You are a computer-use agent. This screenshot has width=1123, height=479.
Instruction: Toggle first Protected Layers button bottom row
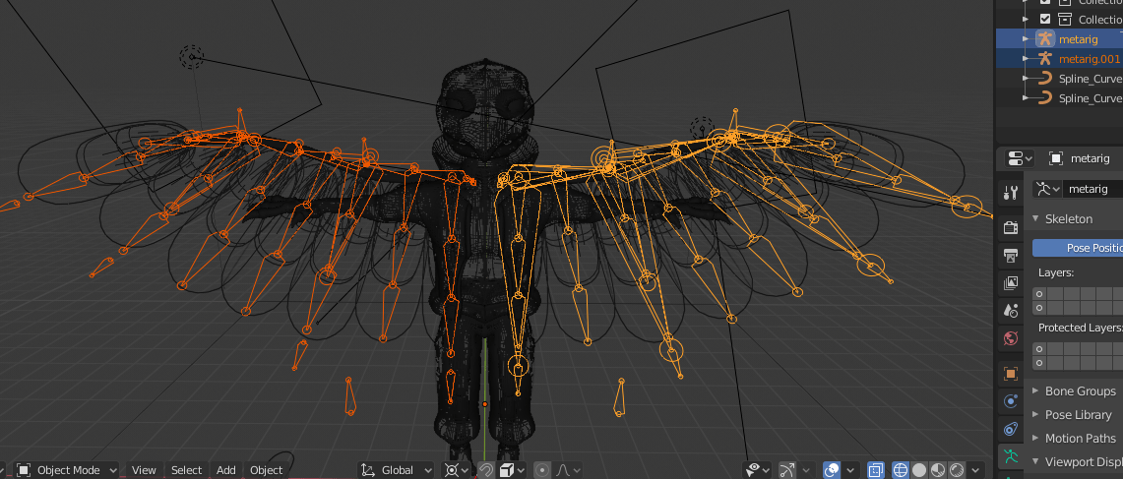[1039, 363]
